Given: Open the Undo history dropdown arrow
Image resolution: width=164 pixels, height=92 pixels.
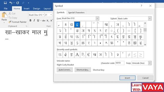Looking at the screenshot, I should pyautogui.click(x=14, y=3).
